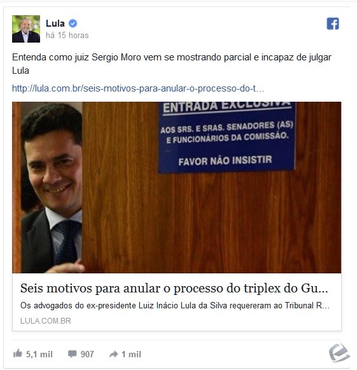Click the post text about juiz Sergio Moro
Viewport: 357px width, 370px height.
click(172, 64)
